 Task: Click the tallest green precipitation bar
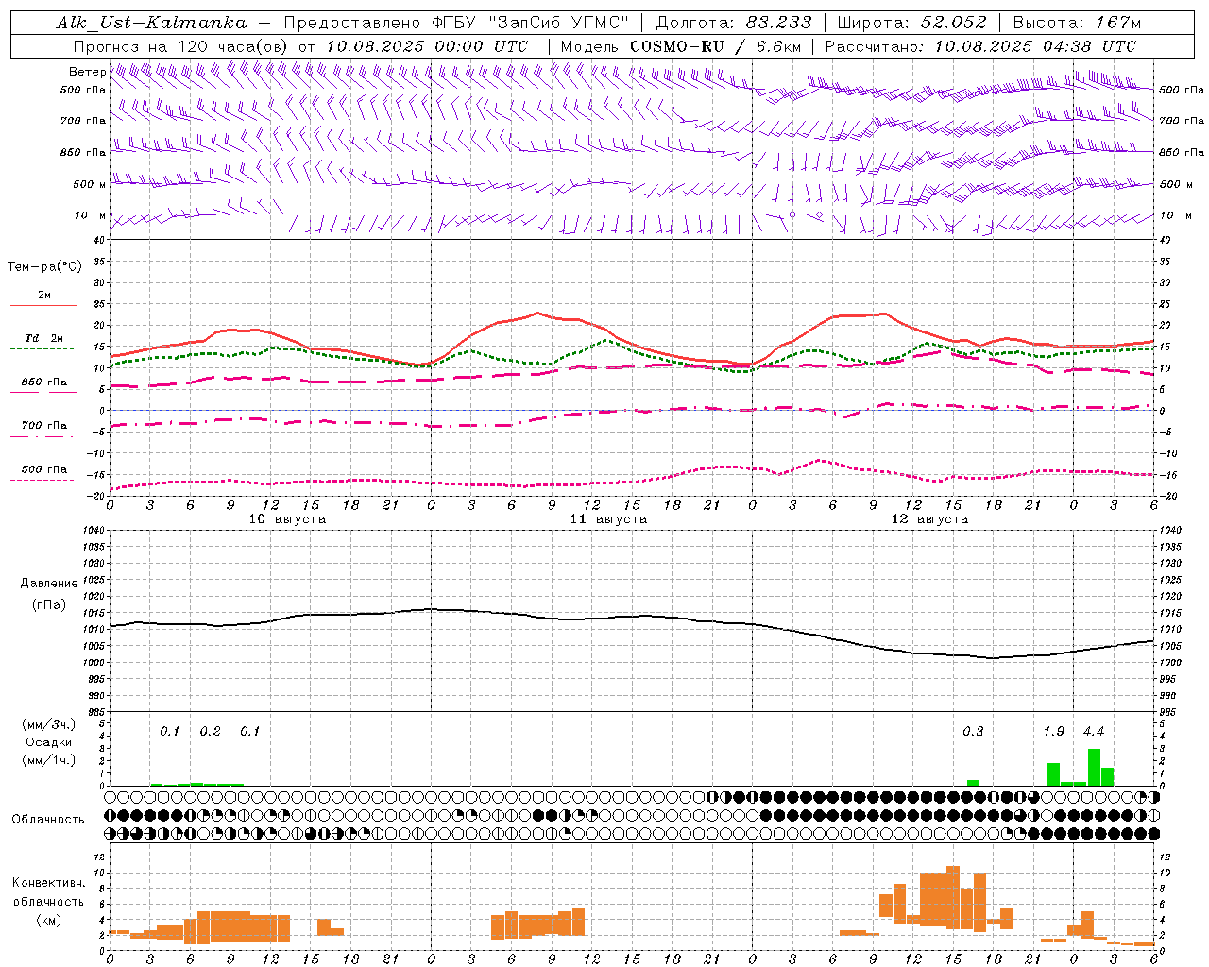pos(1094,767)
